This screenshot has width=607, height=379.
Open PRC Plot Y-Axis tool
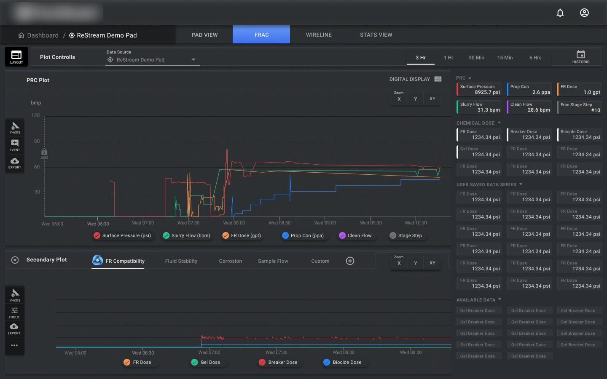[15, 128]
